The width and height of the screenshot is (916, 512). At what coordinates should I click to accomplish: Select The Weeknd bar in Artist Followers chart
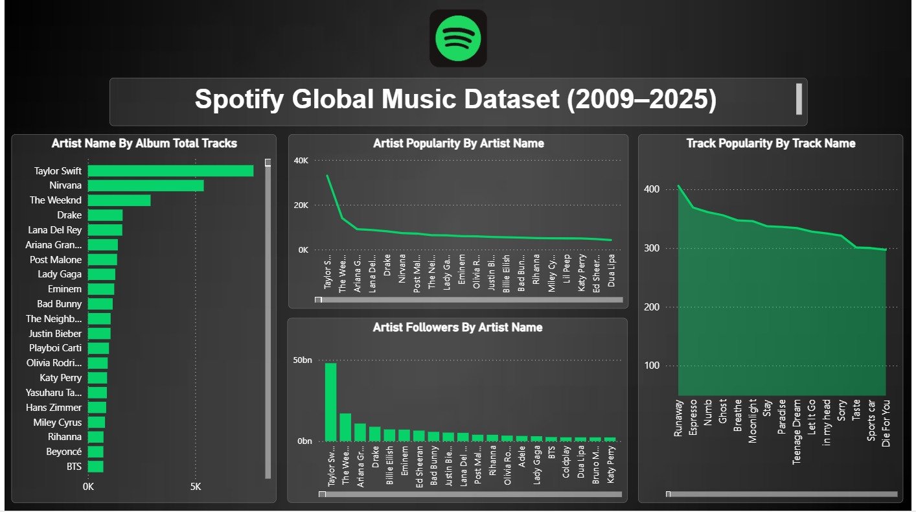point(345,427)
